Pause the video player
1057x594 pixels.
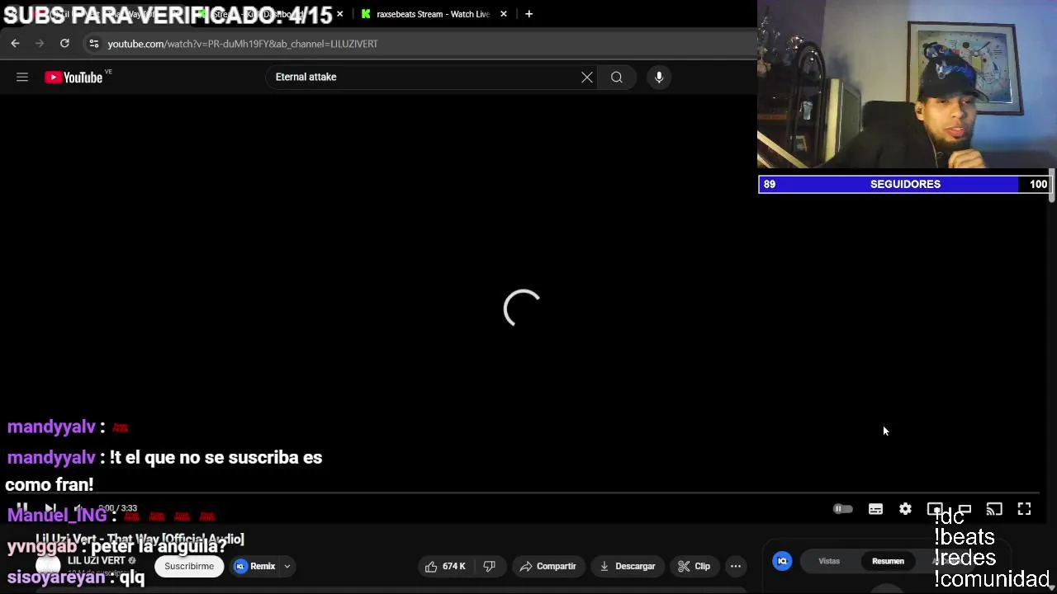click(x=22, y=509)
